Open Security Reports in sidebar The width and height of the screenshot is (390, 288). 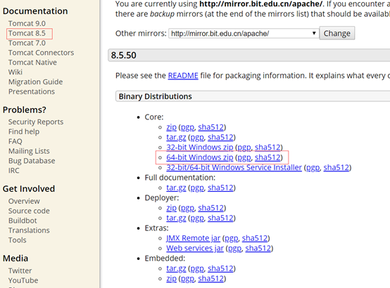pyautogui.click(x=36, y=122)
